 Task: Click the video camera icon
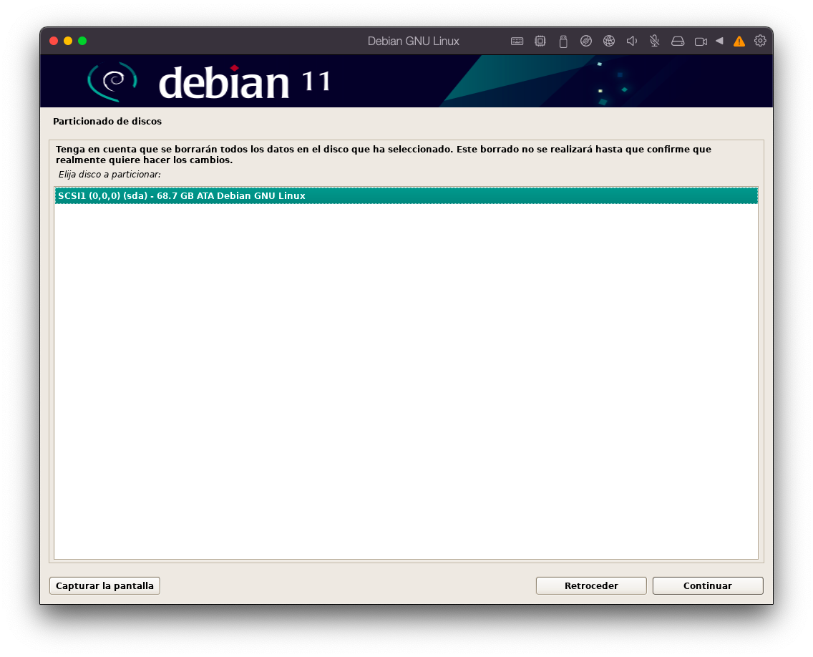(x=701, y=42)
